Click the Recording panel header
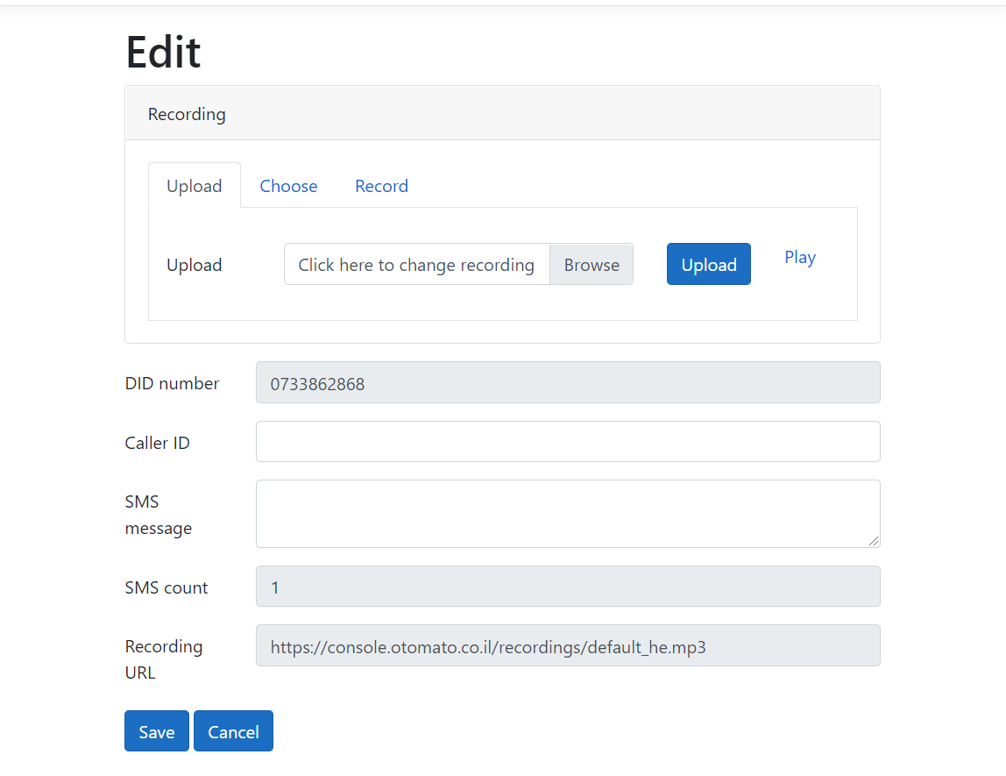This screenshot has width=1006, height=776. pos(502,114)
